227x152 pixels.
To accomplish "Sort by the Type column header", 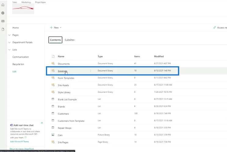I will [x=100, y=56].
